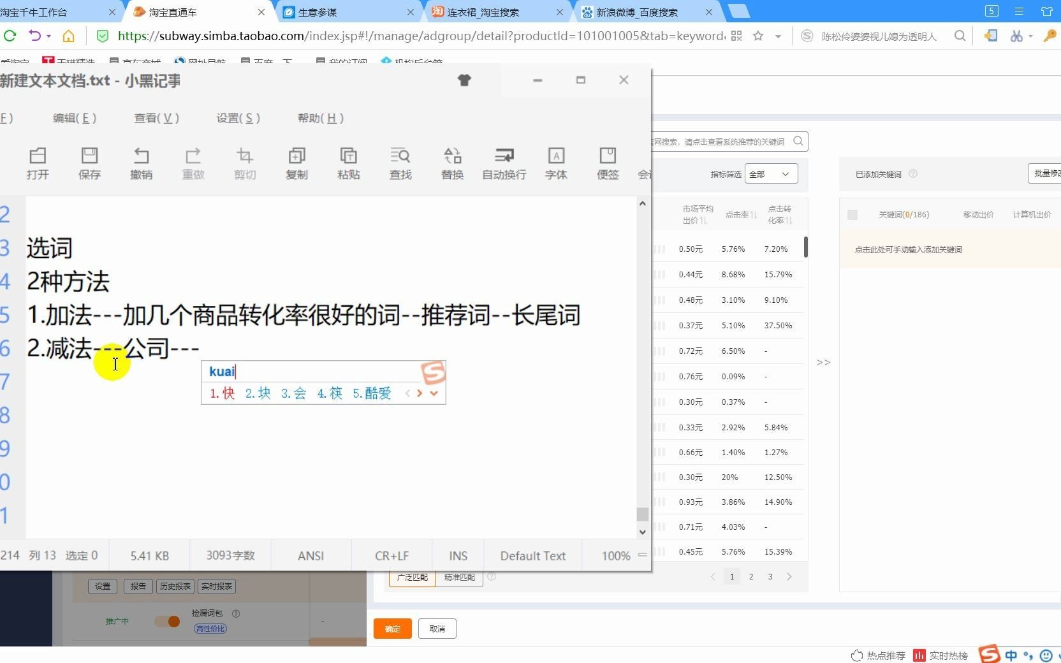Click the browser refresh icon

(x=10, y=36)
